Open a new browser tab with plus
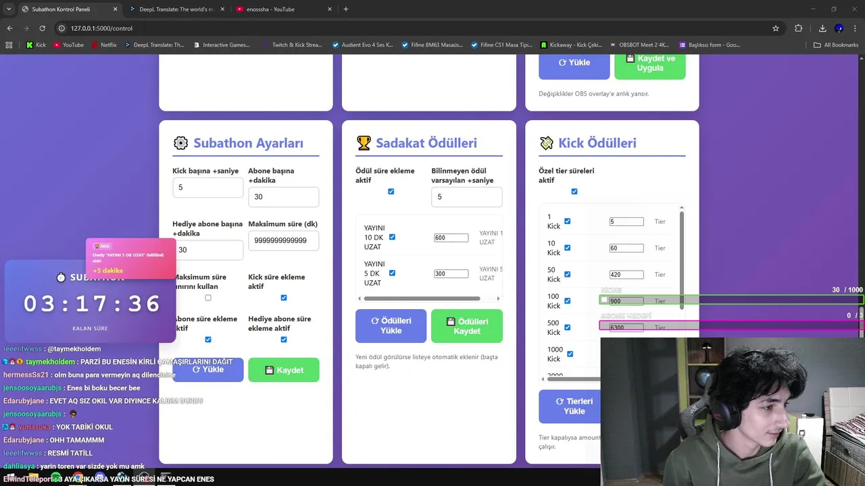The height and width of the screenshot is (486, 865). click(x=346, y=9)
